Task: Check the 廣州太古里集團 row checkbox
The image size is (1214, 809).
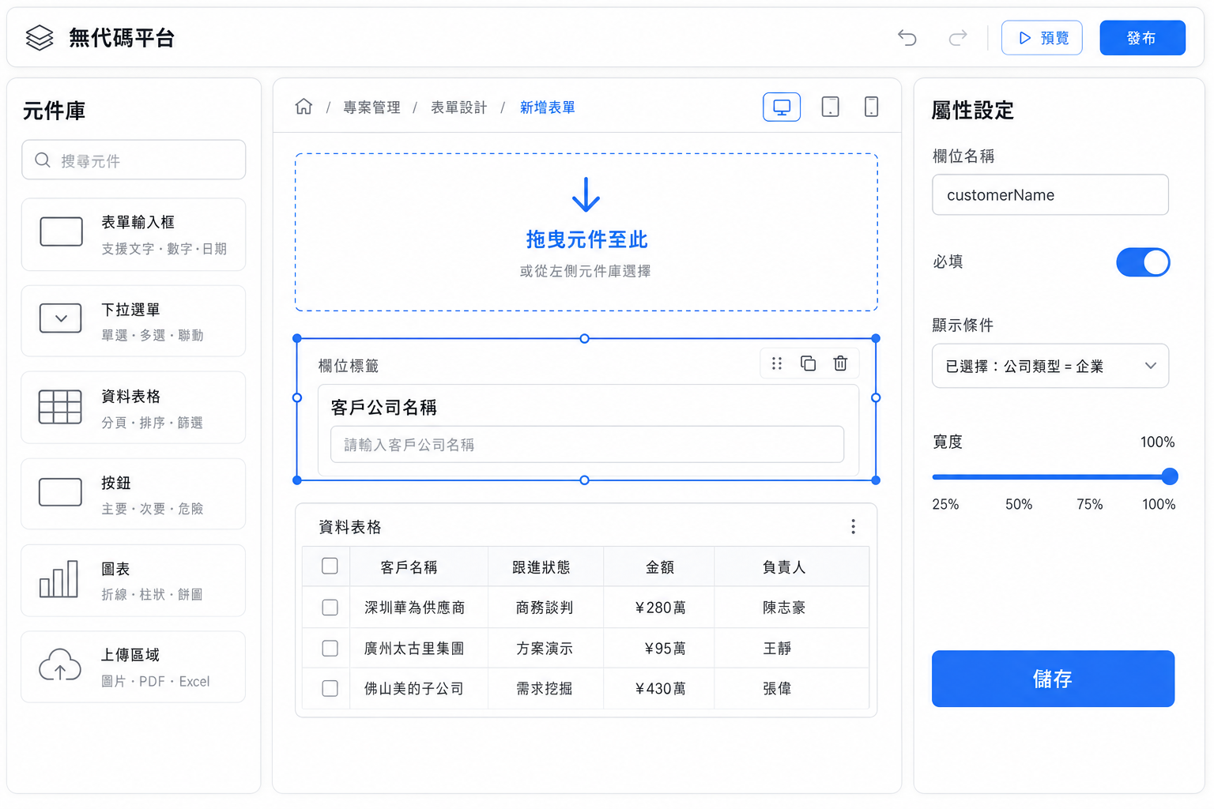Action: [x=330, y=649]
